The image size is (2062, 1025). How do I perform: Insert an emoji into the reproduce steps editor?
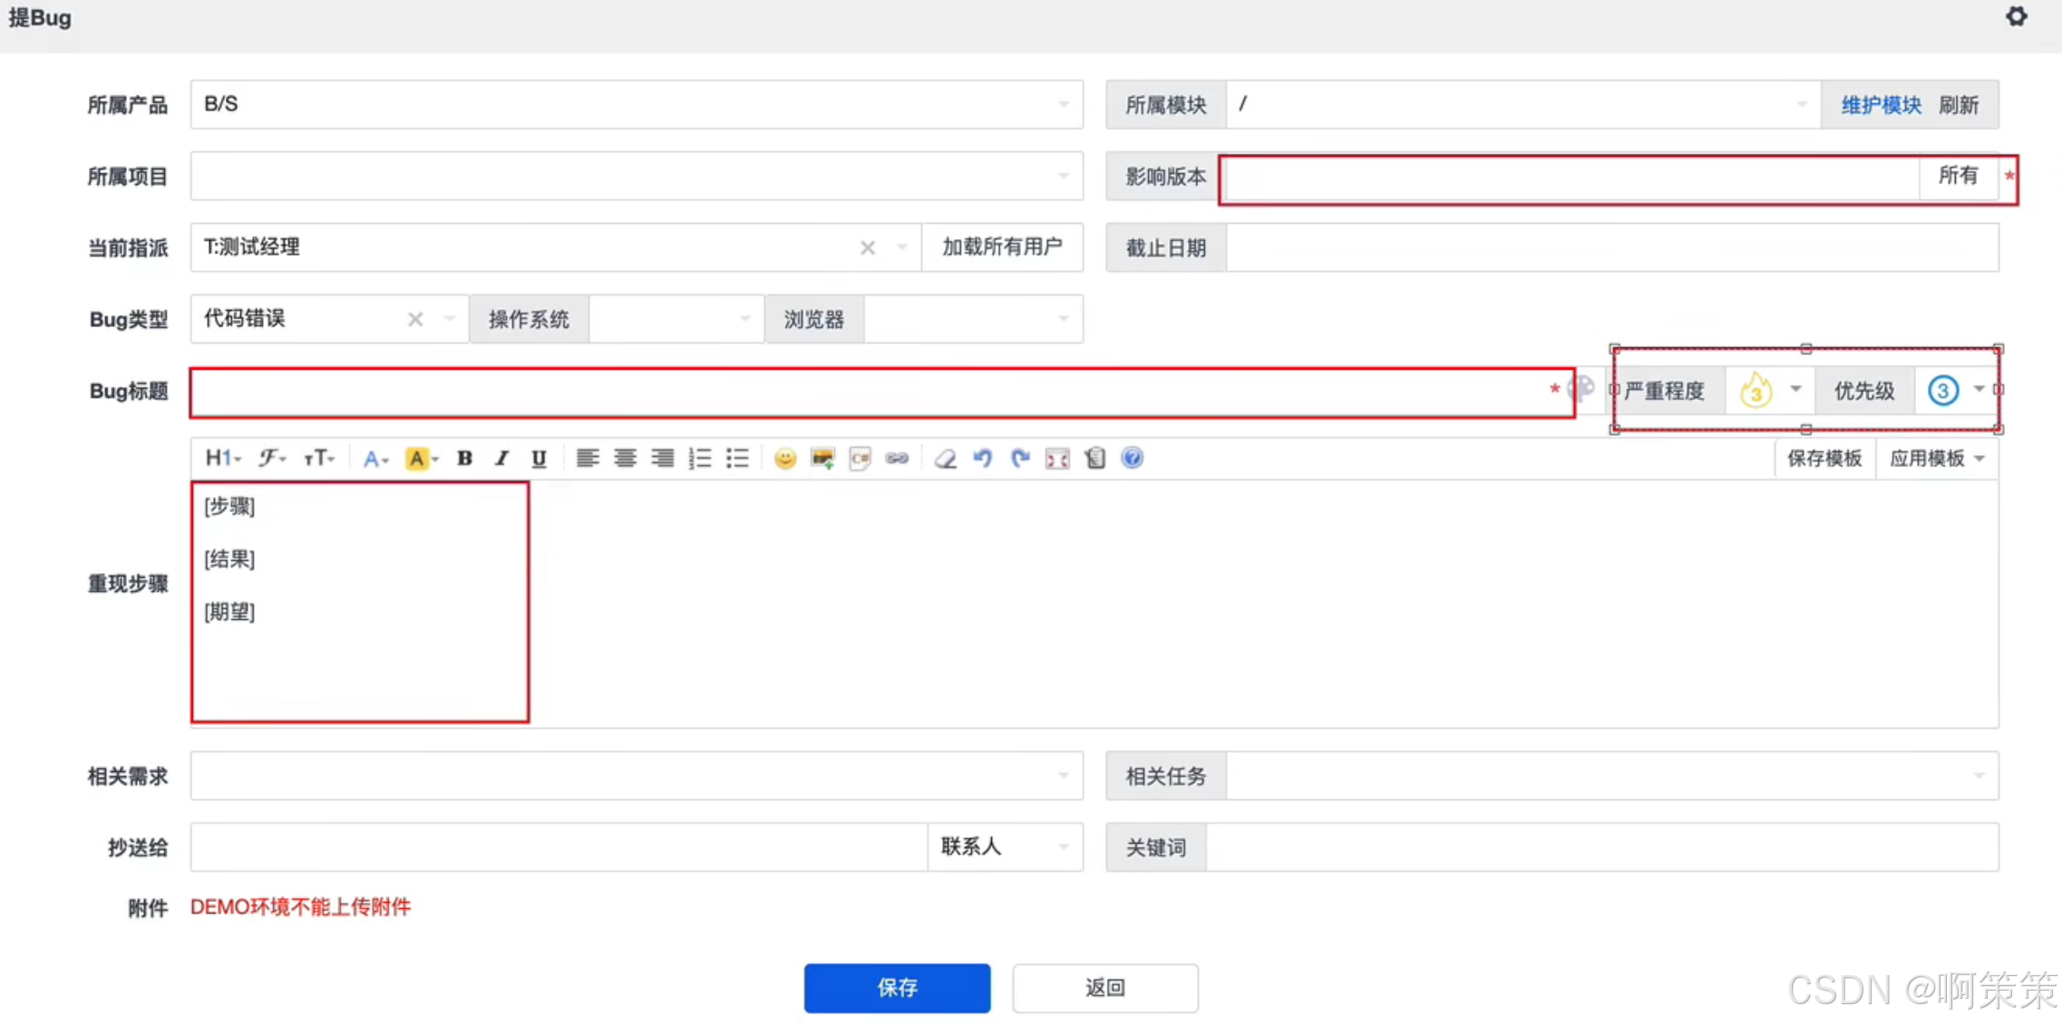tap(785, 458)
